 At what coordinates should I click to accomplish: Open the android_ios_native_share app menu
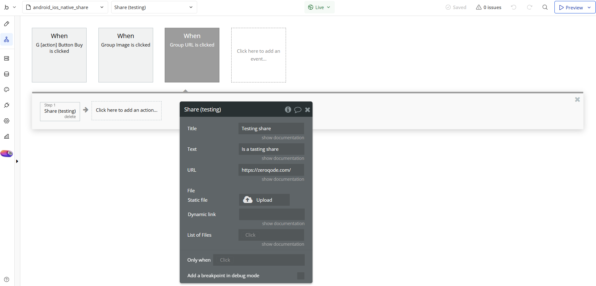click(x=65, y=7)
